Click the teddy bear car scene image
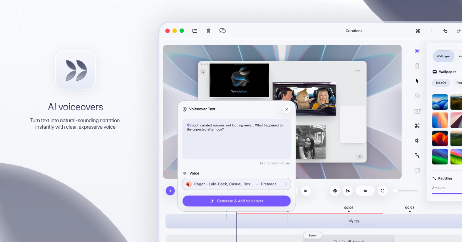 coord(304,99)
